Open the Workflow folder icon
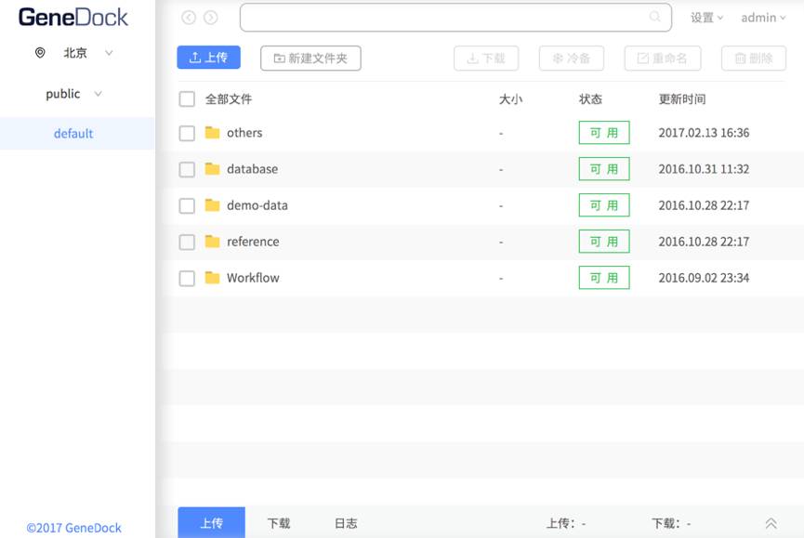The width and height of the screenshot is (804, 538). click(213, 278)
